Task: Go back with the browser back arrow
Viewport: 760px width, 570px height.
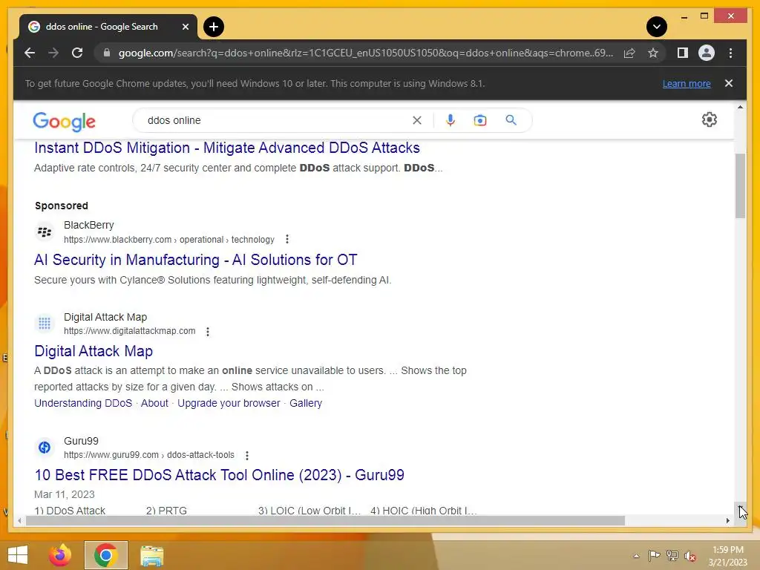Action: pos(30,53)
